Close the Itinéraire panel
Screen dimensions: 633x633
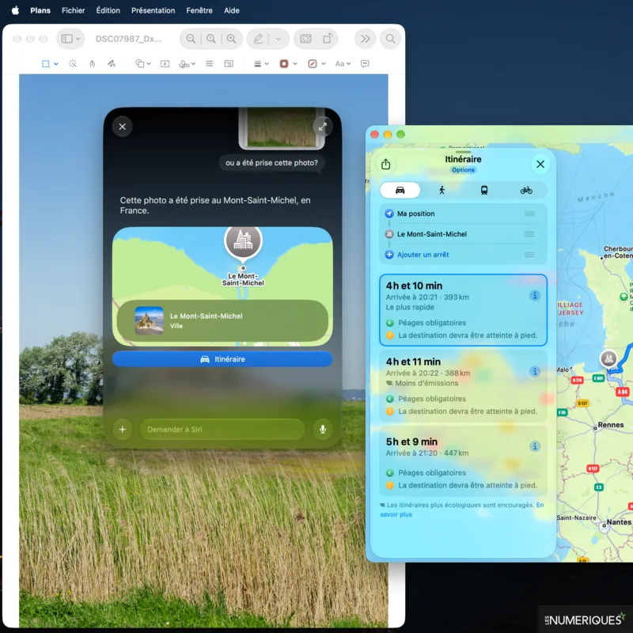(540, 164)
